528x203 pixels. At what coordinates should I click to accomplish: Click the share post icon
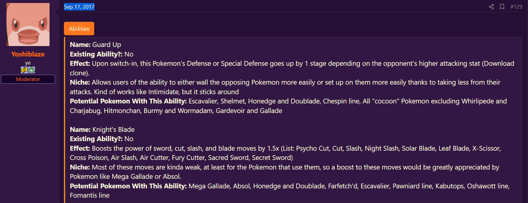tap(491, 7)
